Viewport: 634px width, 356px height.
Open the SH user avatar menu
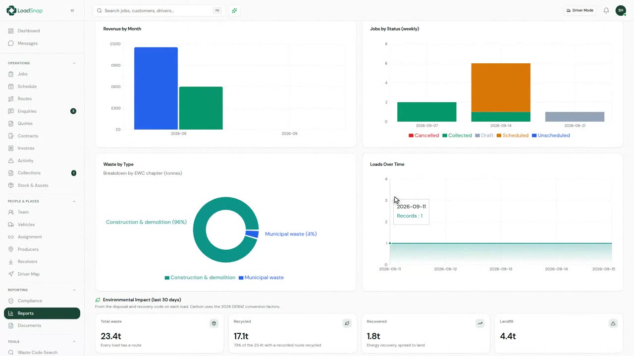tap(621, 10)
